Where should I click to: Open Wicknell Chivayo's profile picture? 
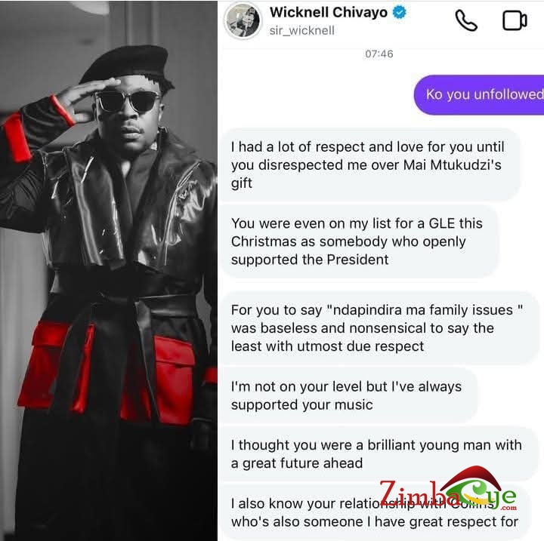pyautogui.click(x=243, y=20)
